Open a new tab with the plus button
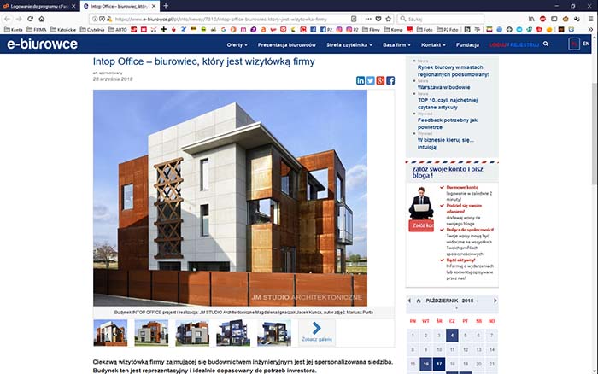 (166, 6)
